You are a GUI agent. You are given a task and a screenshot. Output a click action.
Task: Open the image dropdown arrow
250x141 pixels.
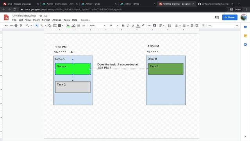click(62, 25)
